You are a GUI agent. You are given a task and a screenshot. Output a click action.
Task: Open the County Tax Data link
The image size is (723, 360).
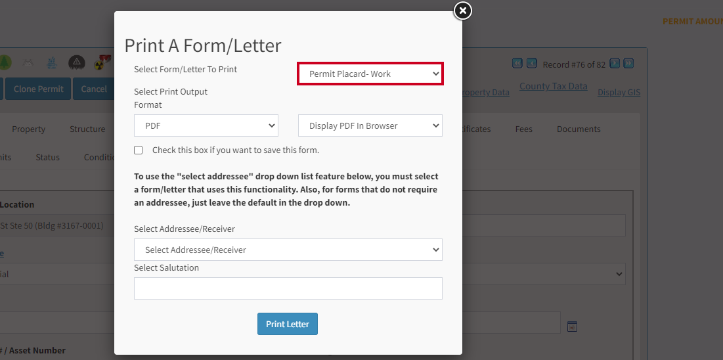tap(554, 86)
